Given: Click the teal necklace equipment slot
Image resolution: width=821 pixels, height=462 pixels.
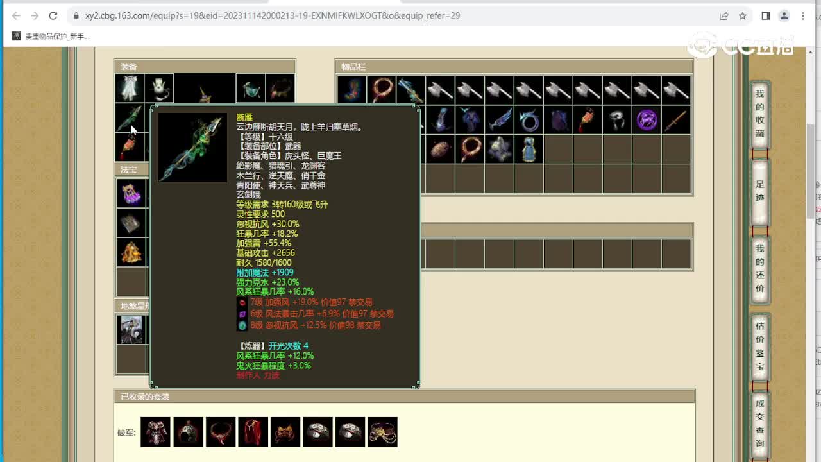Looking at the screenshot, I should 251,89.
